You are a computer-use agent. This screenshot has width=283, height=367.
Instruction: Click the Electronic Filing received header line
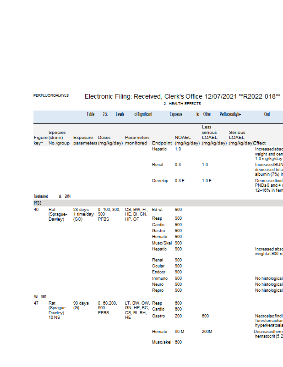[x=182, y=96]
